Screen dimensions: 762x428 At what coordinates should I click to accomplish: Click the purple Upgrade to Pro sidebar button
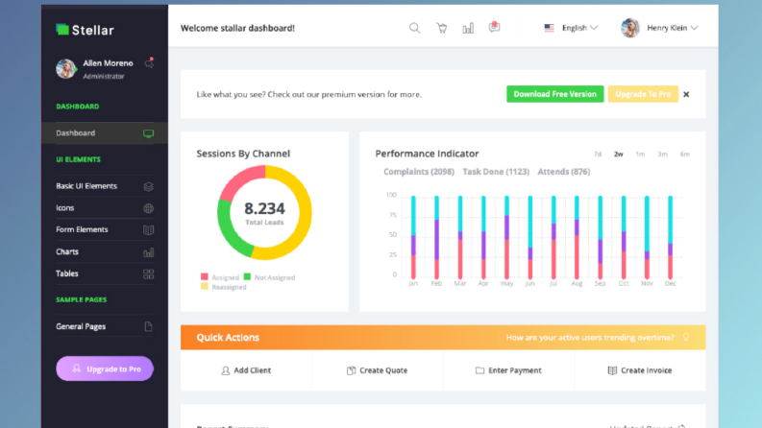105,369
